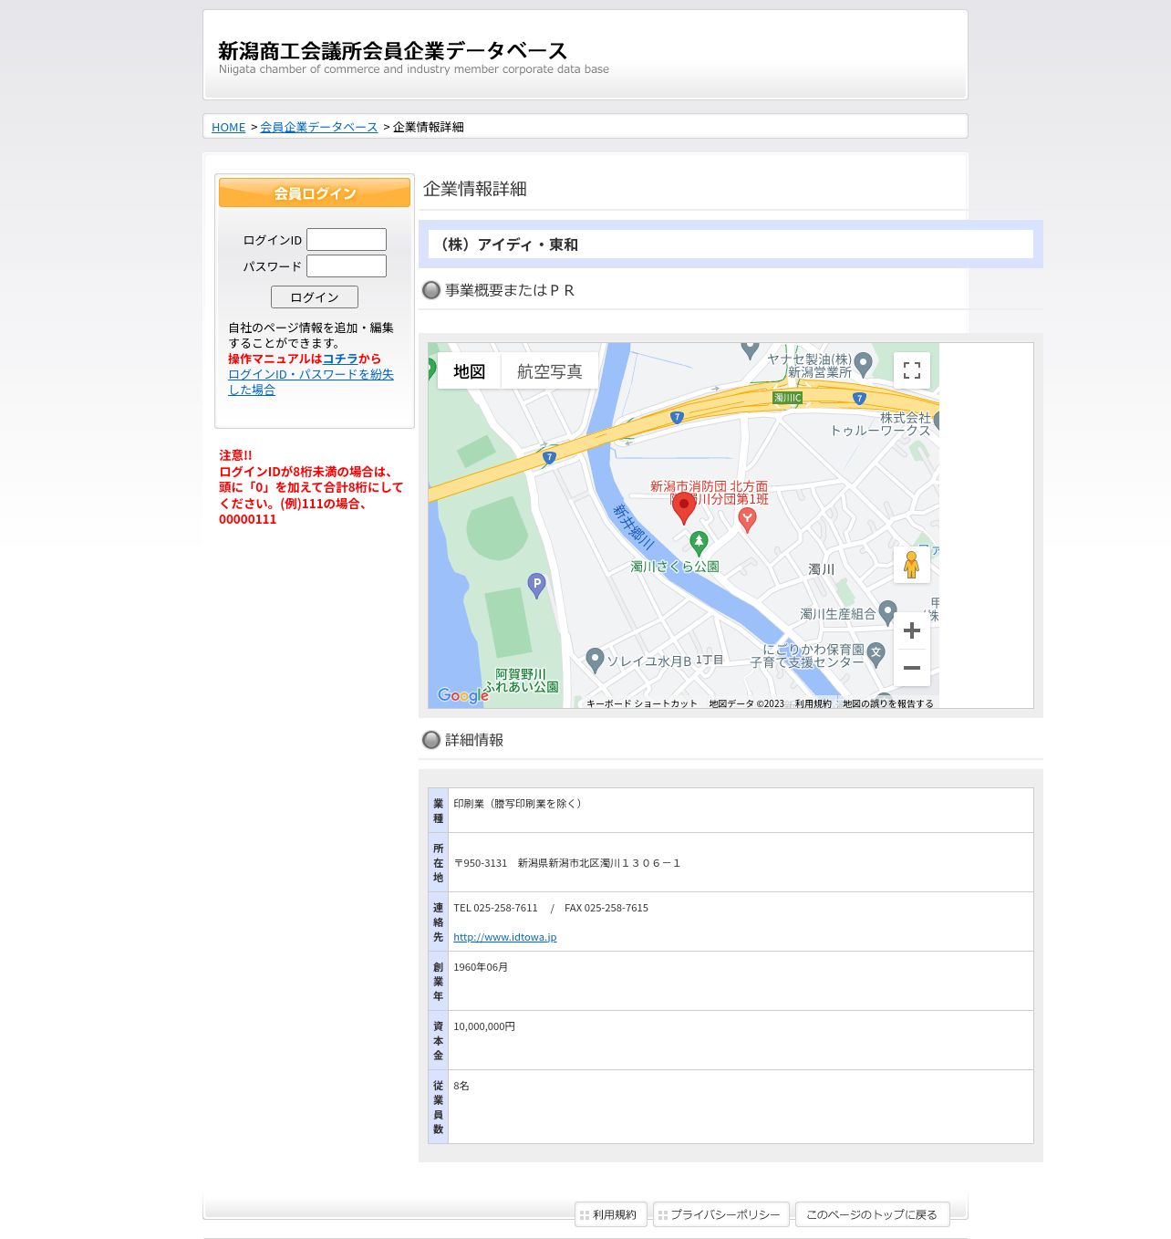The height and width of the screenshot is (1239, 1171).
Task: Click このページのトップに戻る button
Action: pyautogui.click(x=872, y=1214)
